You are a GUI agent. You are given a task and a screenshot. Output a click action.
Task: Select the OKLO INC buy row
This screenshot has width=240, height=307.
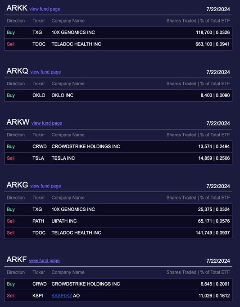tap(118, 95)
